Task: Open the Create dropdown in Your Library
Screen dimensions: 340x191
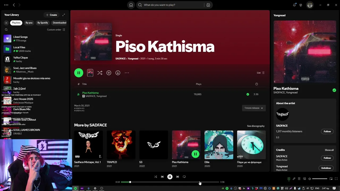Action: [x=52, y=15]
